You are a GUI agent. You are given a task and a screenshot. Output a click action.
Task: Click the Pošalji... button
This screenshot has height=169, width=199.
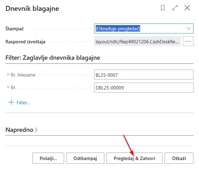click(48, 158)
